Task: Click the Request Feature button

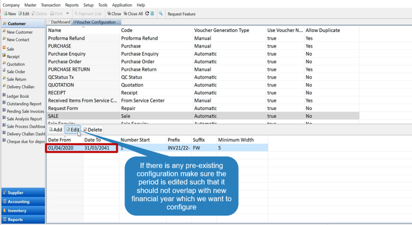Action: tap(181, 14)
